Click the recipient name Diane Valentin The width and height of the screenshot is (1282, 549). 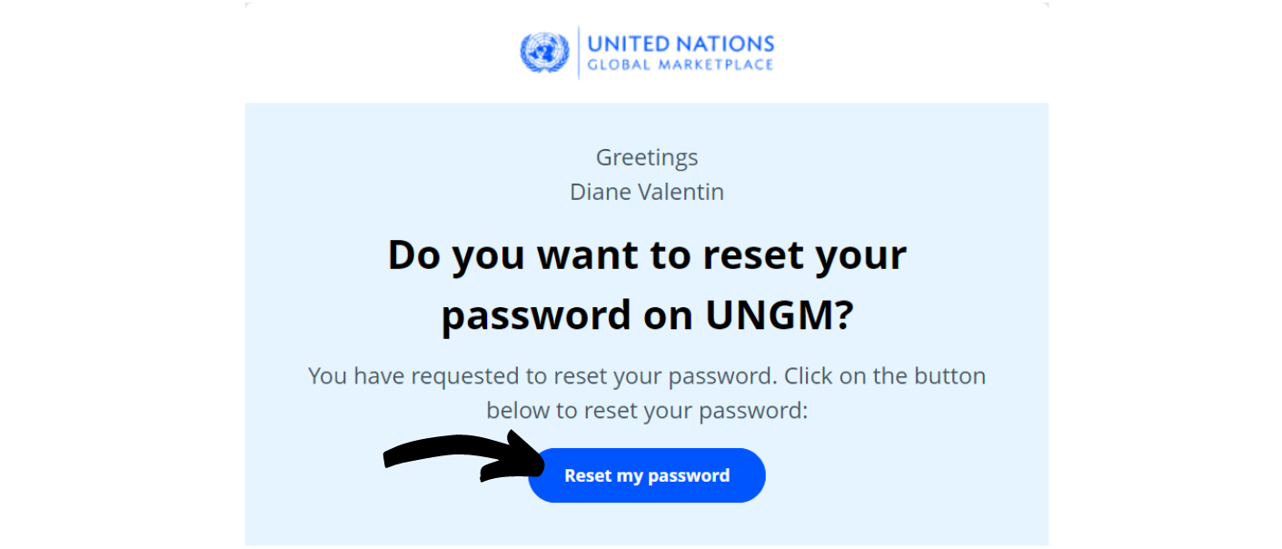pyautogui.click(x=647, y=192)
